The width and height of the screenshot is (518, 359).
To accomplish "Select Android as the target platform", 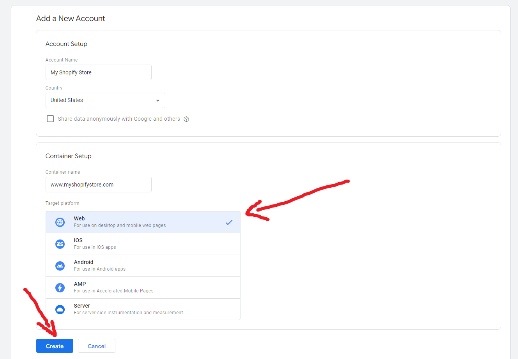I will click(x=143, y=266).
